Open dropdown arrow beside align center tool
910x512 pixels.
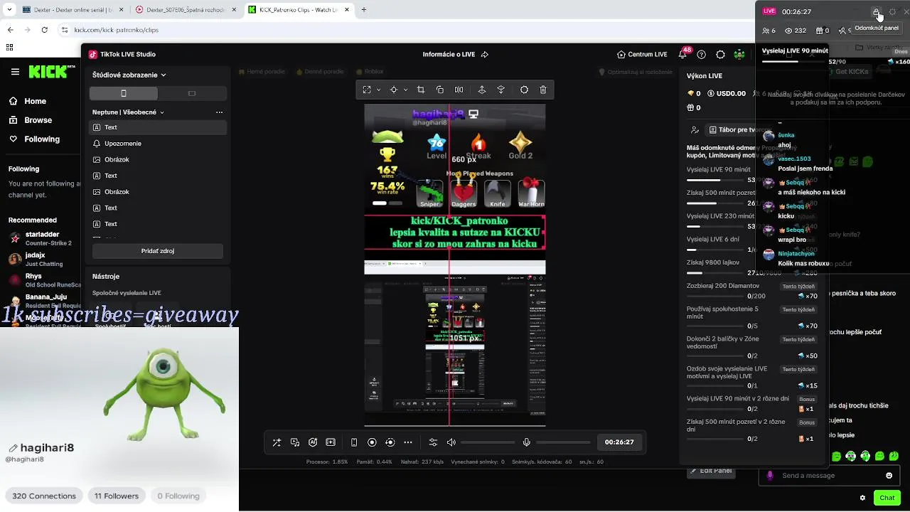coord(405,90)
